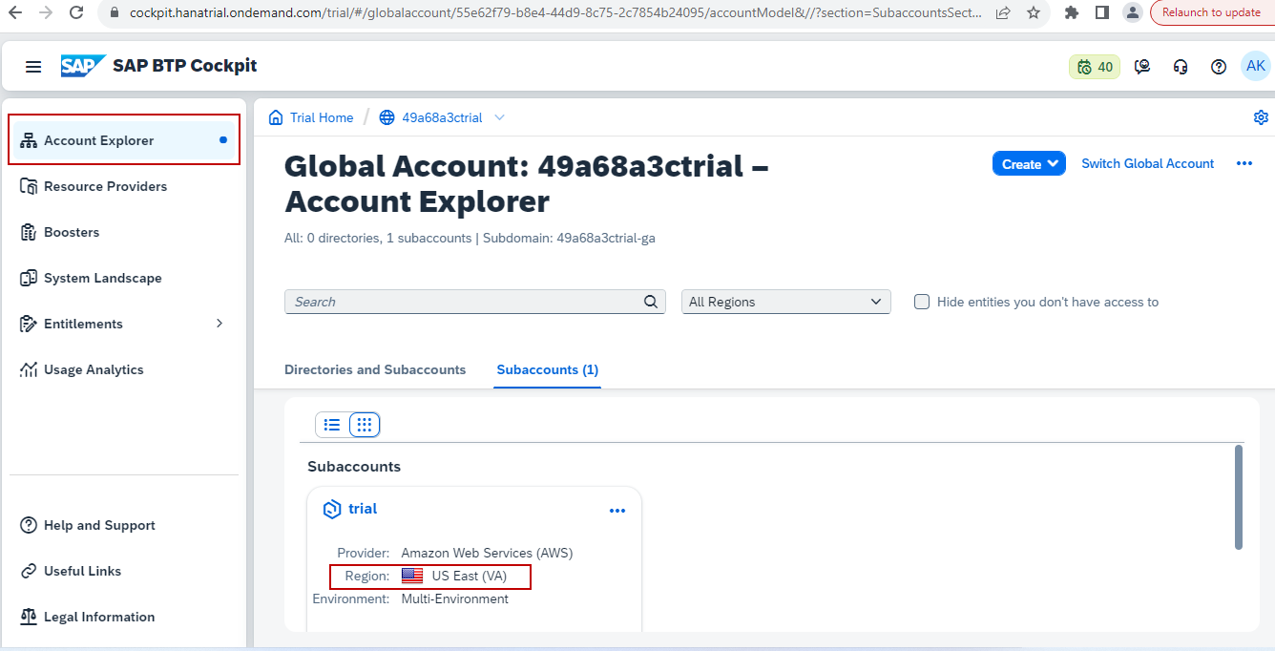Open Boosters in sidebar
The width and height of the screenshot is (1275, 651).
pos(124,232)
